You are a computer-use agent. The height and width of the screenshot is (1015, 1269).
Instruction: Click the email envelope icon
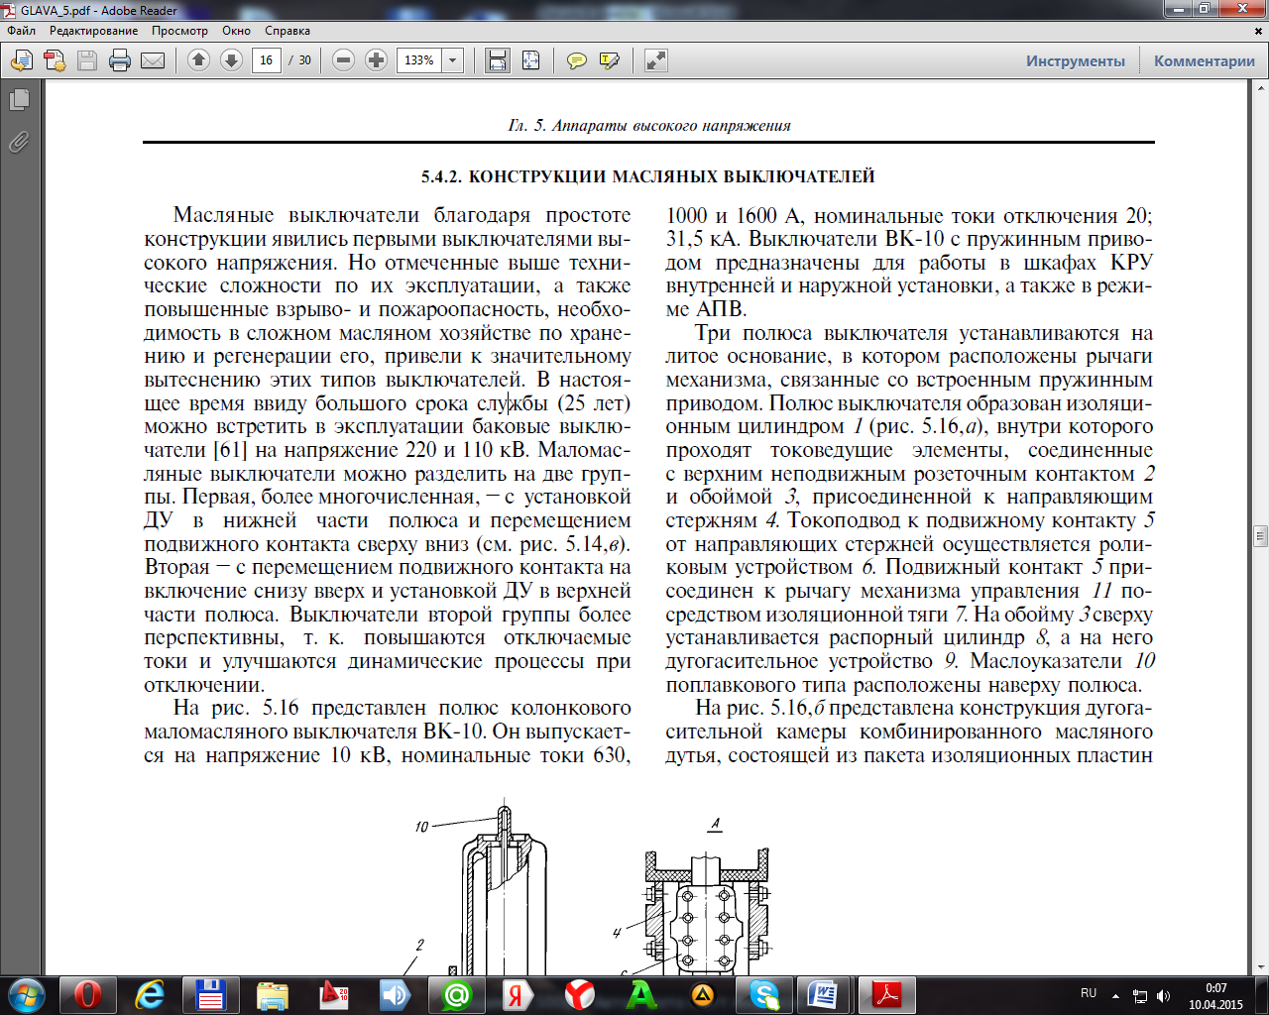coord(153,61)
